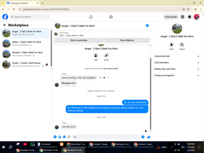This screenshot has height=153, width=204.
Task: Click the Home icon in top navigation
Action: [x=91, y=17]
